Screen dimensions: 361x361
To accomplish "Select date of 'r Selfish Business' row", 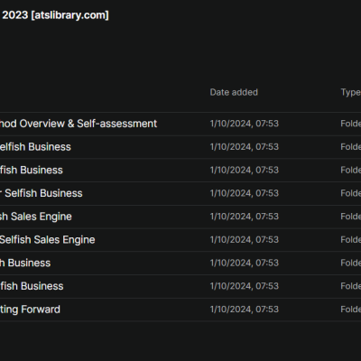I will click(245, 193).
